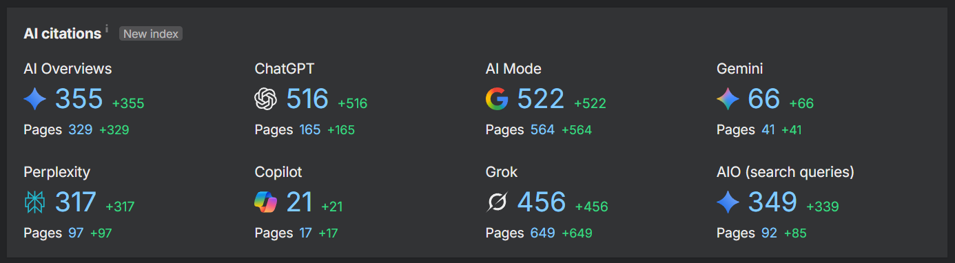Click the Copilot logo icon
Viewport: 955px width, 263px height.
(x=266, y=202)
